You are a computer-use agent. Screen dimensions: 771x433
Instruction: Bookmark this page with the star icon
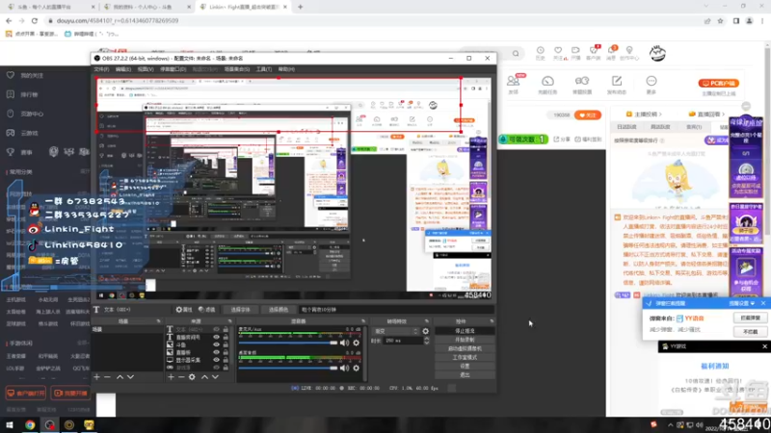point(720,20)
